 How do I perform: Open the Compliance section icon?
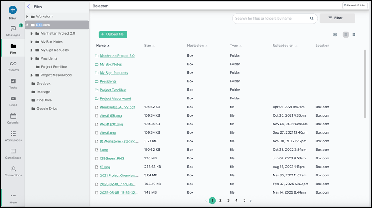(13, 151)
